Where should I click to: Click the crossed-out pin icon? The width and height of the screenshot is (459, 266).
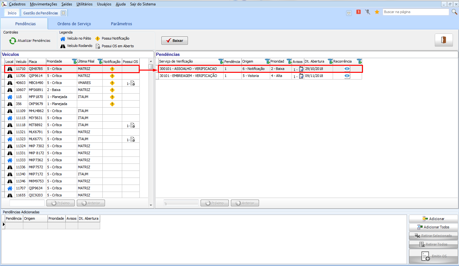[367, 12]
